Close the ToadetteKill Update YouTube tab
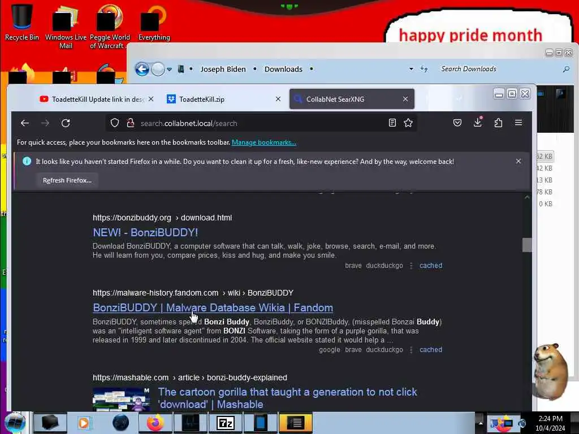This screenshot has width=579, height=434. 151,99
